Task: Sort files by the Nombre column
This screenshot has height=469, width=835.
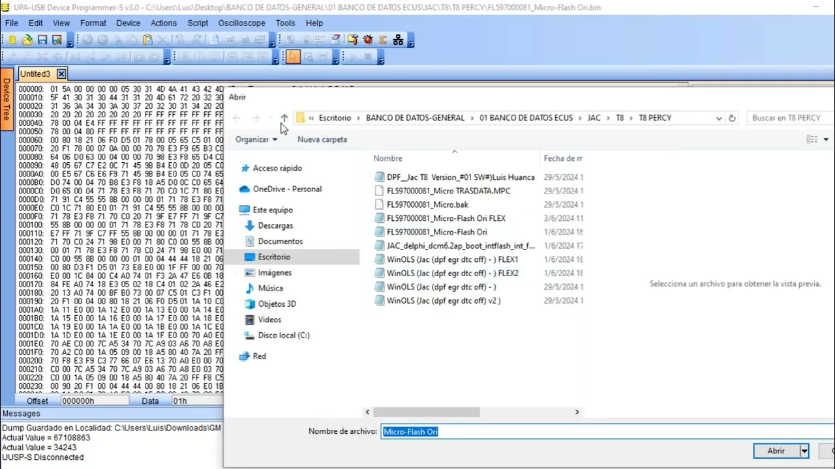Action: tap(387, 158)
